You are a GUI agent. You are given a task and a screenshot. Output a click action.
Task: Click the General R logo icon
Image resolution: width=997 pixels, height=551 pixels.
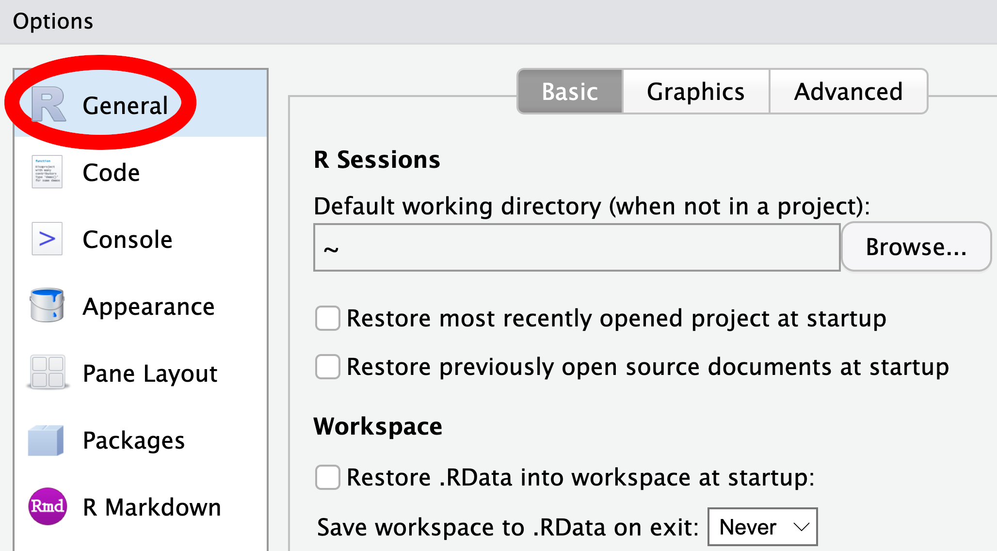[48, 104]
